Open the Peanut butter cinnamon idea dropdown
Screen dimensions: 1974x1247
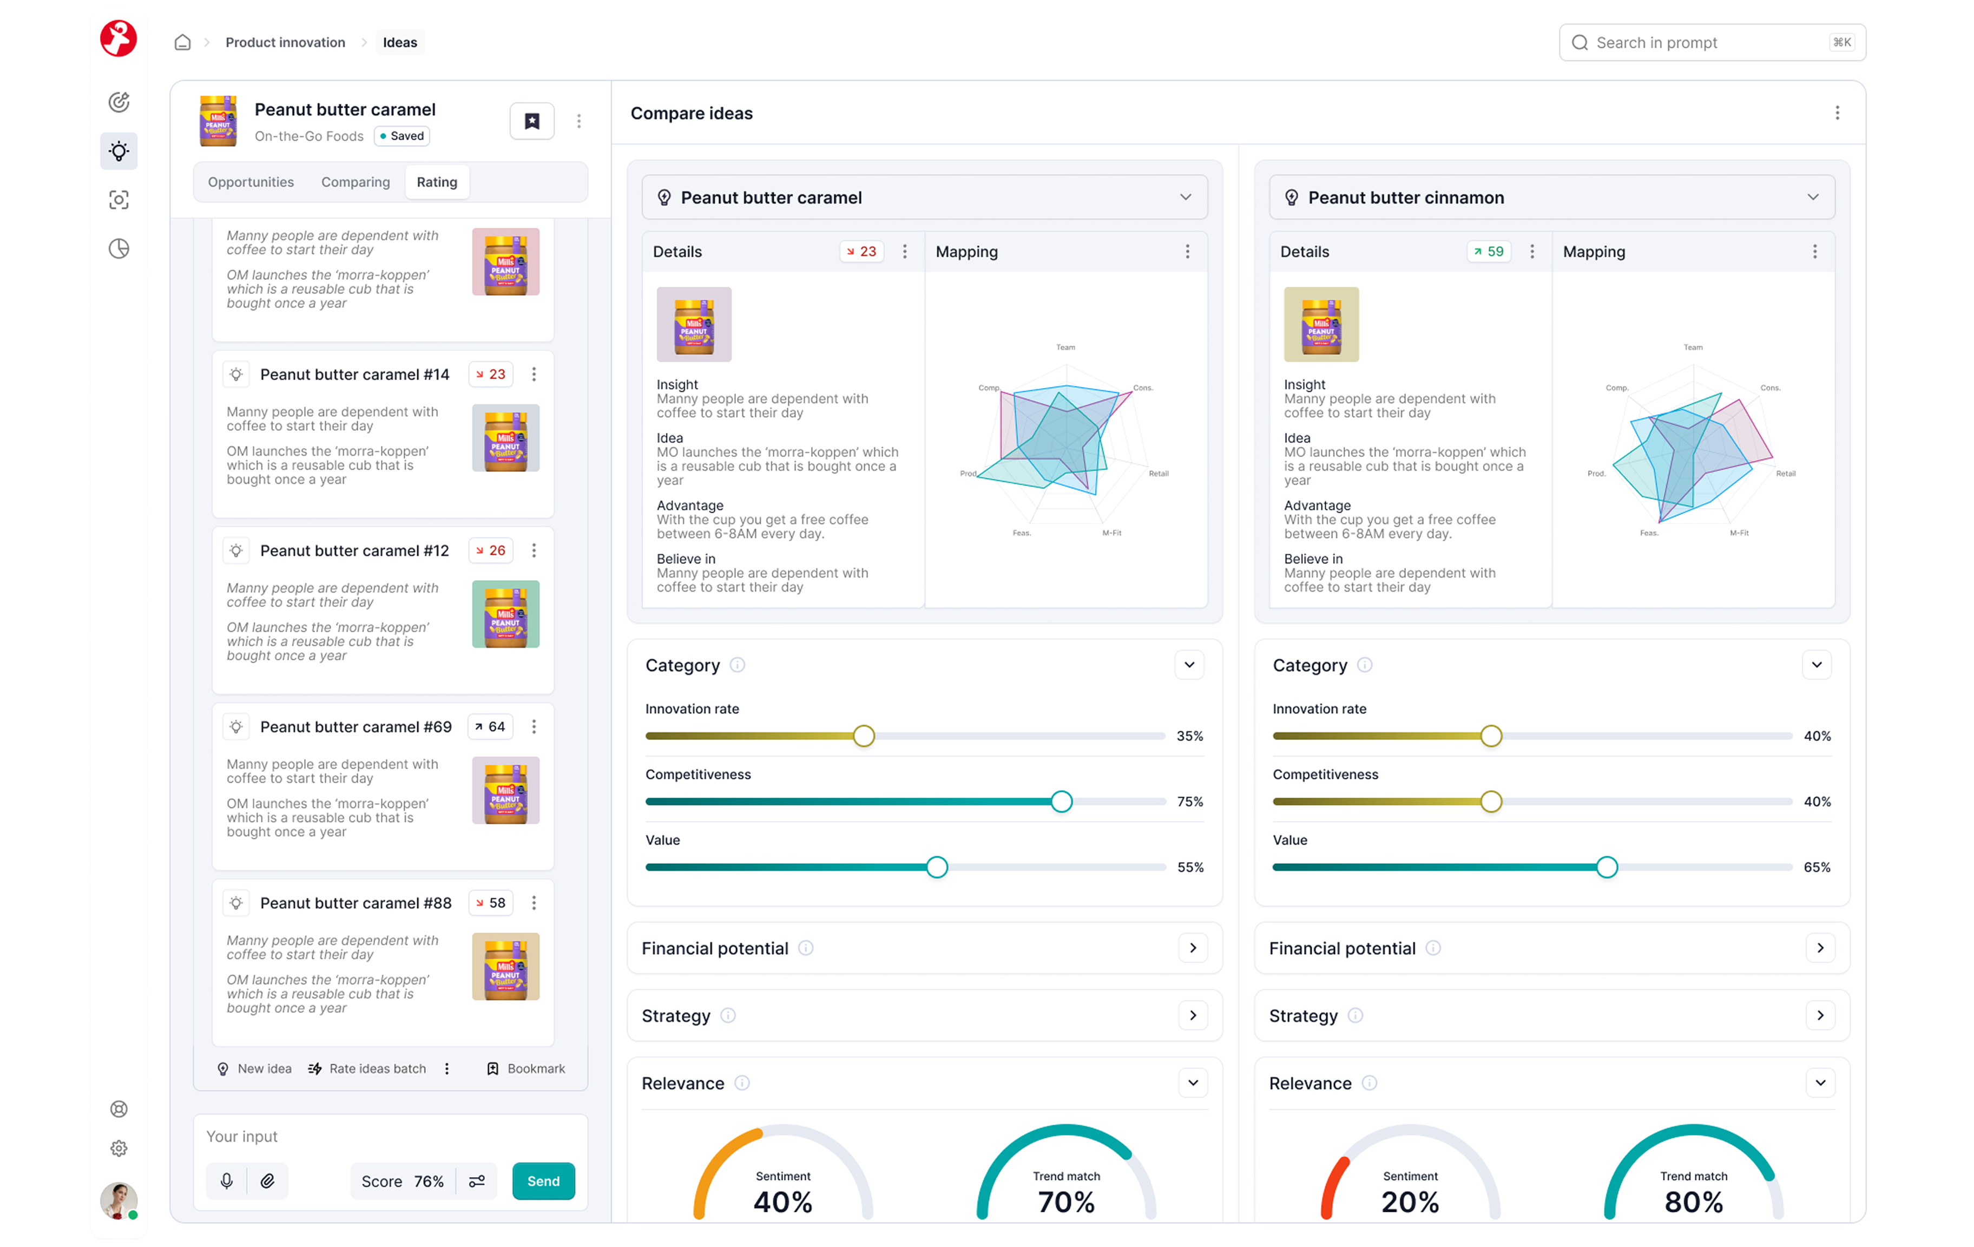click(1813, 198)
